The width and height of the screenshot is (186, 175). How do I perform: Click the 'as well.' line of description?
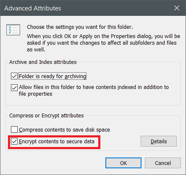[36, 50]
